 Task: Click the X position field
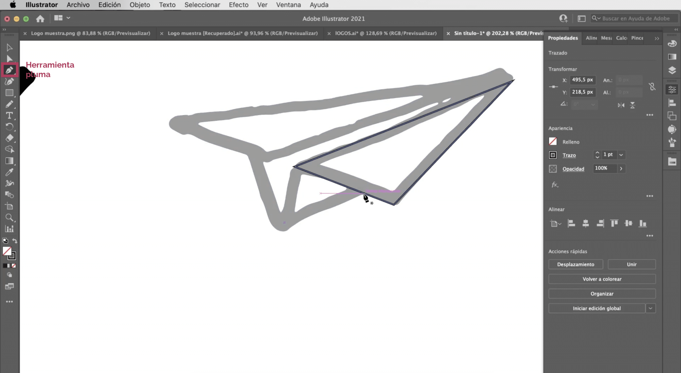[583, 80]
